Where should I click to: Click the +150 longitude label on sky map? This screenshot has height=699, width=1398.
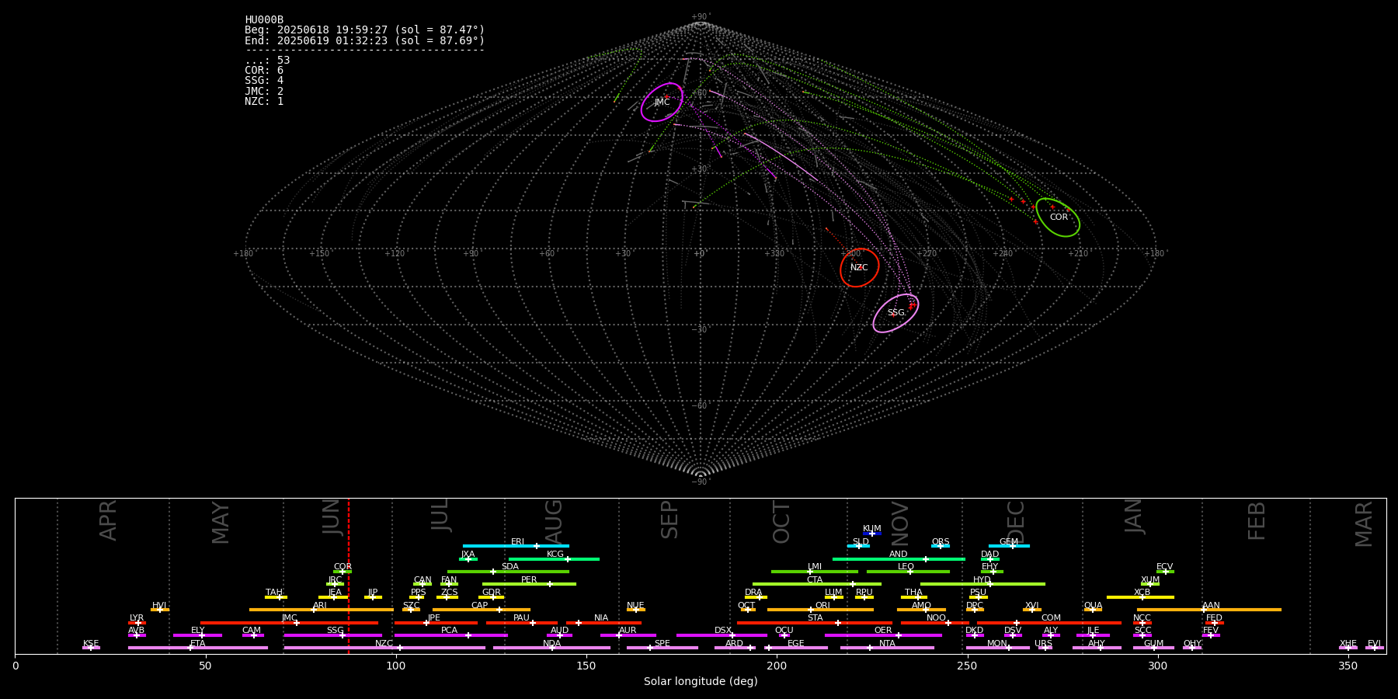pyautogui.click(x=319, y=254)
